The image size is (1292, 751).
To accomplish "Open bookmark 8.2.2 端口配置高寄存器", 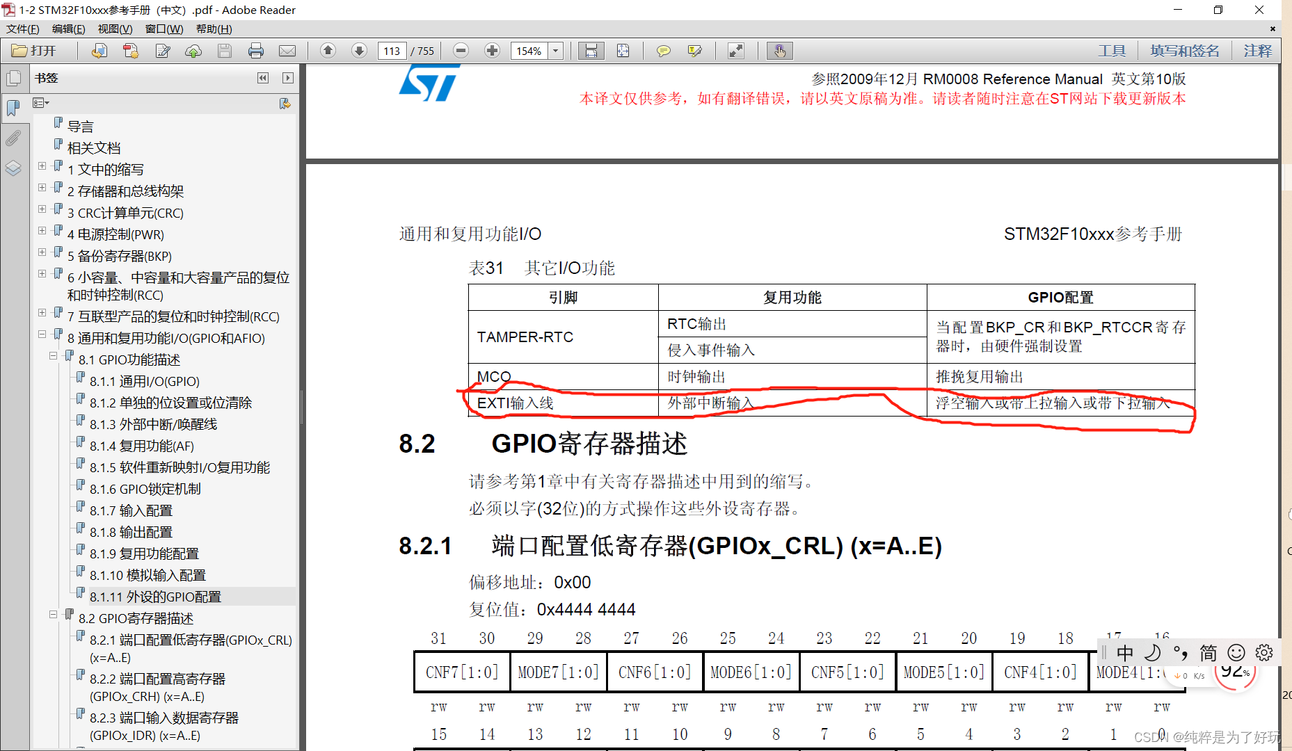I will tap(157, 687).
